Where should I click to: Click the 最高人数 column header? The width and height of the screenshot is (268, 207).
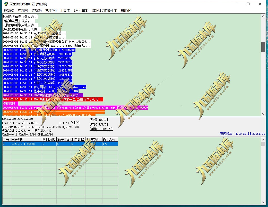pyautogui.click(x=110, y=139)
